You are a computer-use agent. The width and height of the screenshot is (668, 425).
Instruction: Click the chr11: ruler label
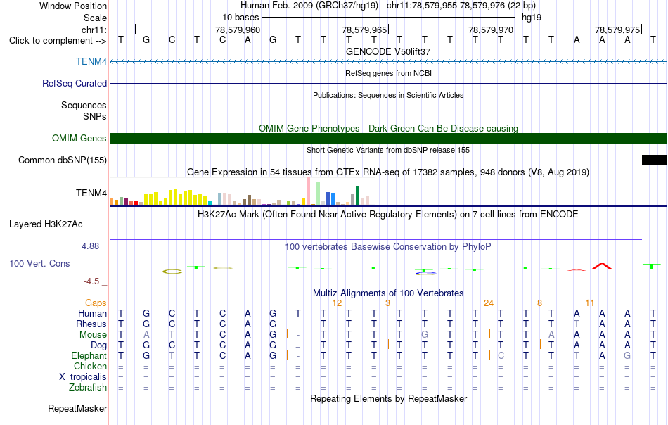click(x=94, y=30)
